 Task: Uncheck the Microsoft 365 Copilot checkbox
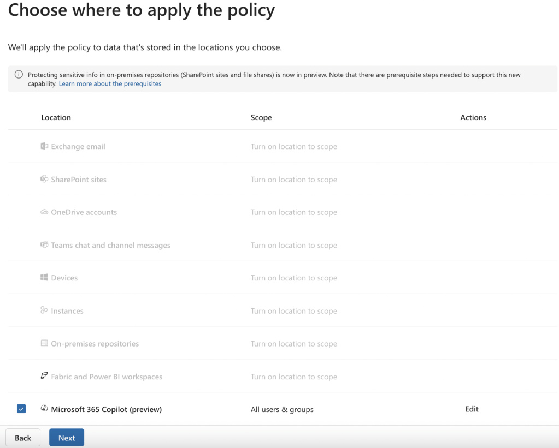point(21,409)
